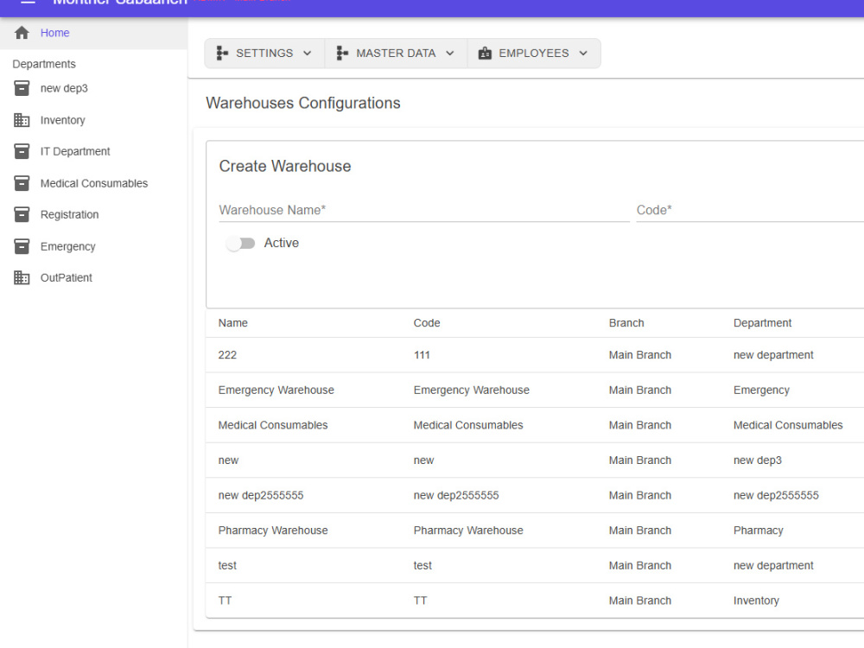Screen dimensions: 864x648
Task: Focus the Warehouse Name input field
Action: (x=423, y=211)
